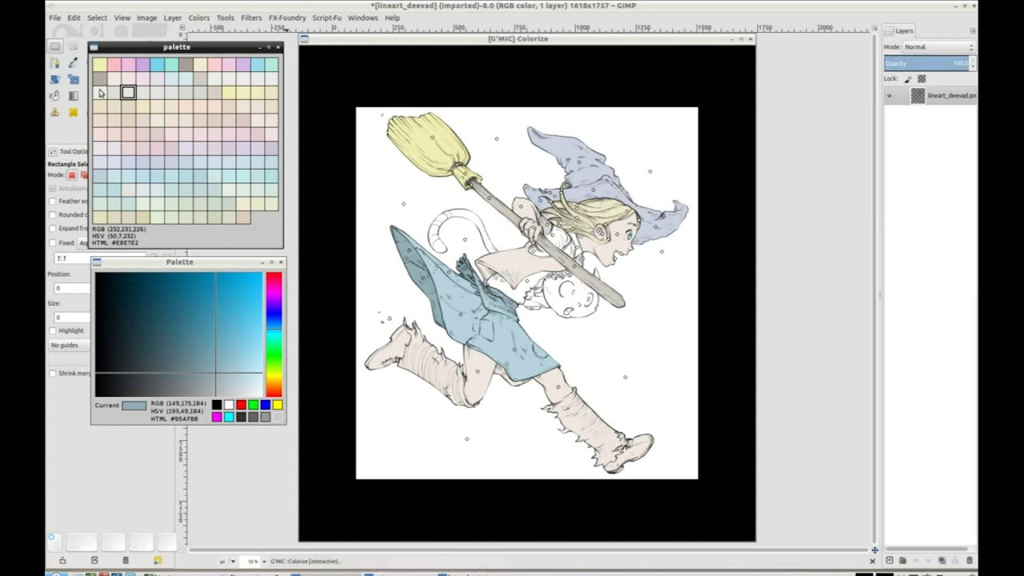Image resolution: width=1024 pixels, height=576 pixels.
Task: Toggle the Rounded corners checkbox
Action: (53, 214)
